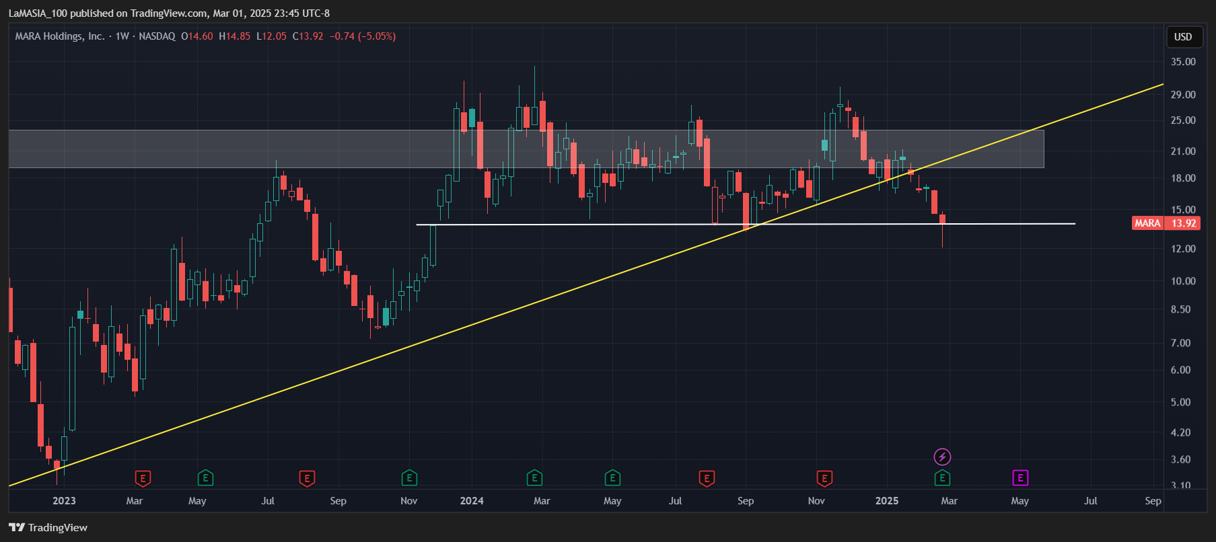Click the red earnings marker near Aug 2023
1216x542 pixels.
tap(307, 478)
